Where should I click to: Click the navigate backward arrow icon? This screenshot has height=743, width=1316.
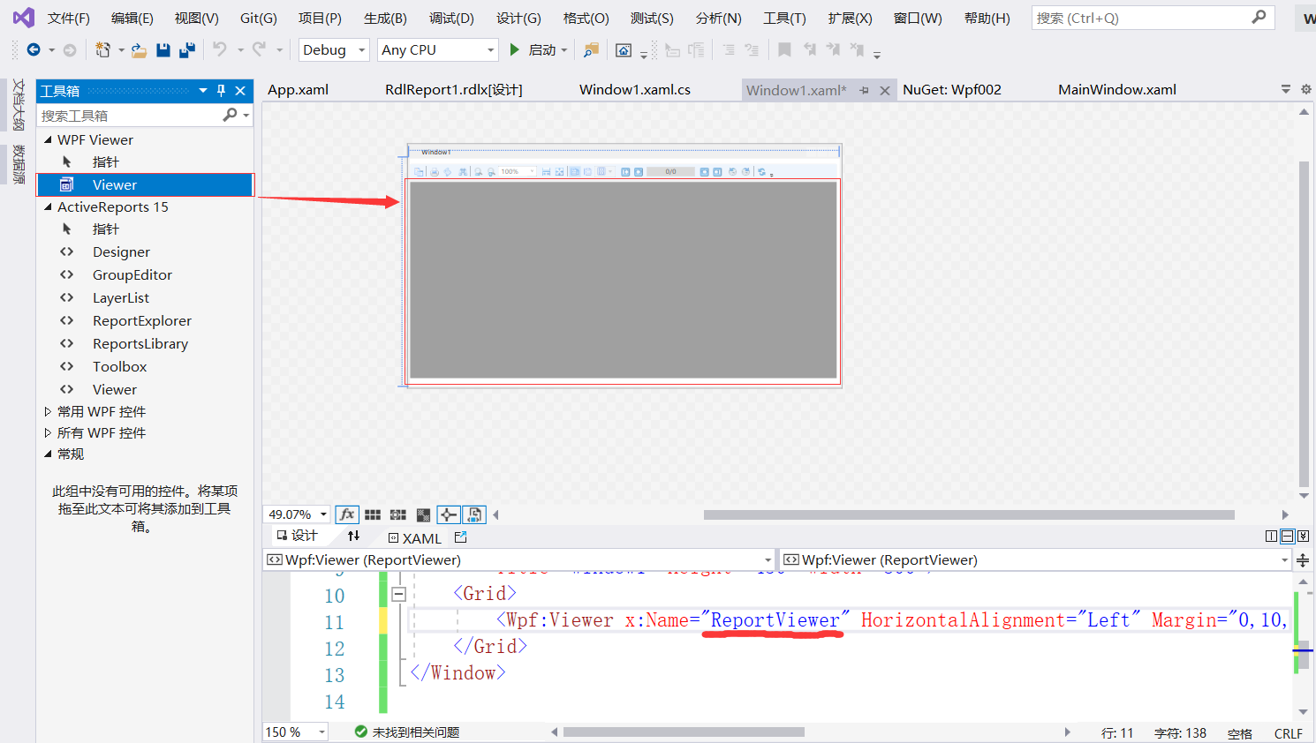[x=34, y=50]
